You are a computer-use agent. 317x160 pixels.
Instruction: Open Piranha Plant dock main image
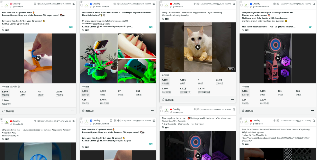(x=99, y=58)
